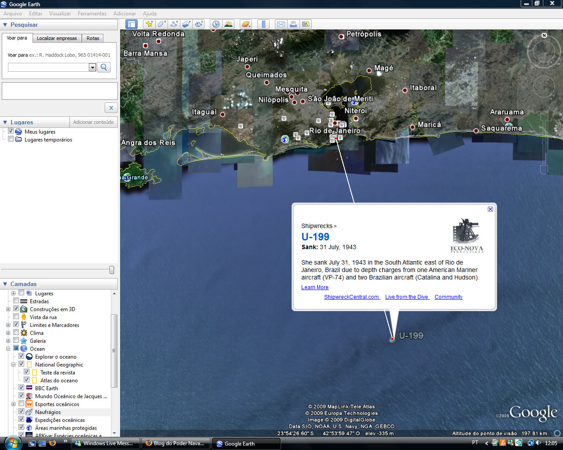Screen dimensions: 563x450
Task: Click the Eco-Nova logo in balloon
Action: pos(467,235)
